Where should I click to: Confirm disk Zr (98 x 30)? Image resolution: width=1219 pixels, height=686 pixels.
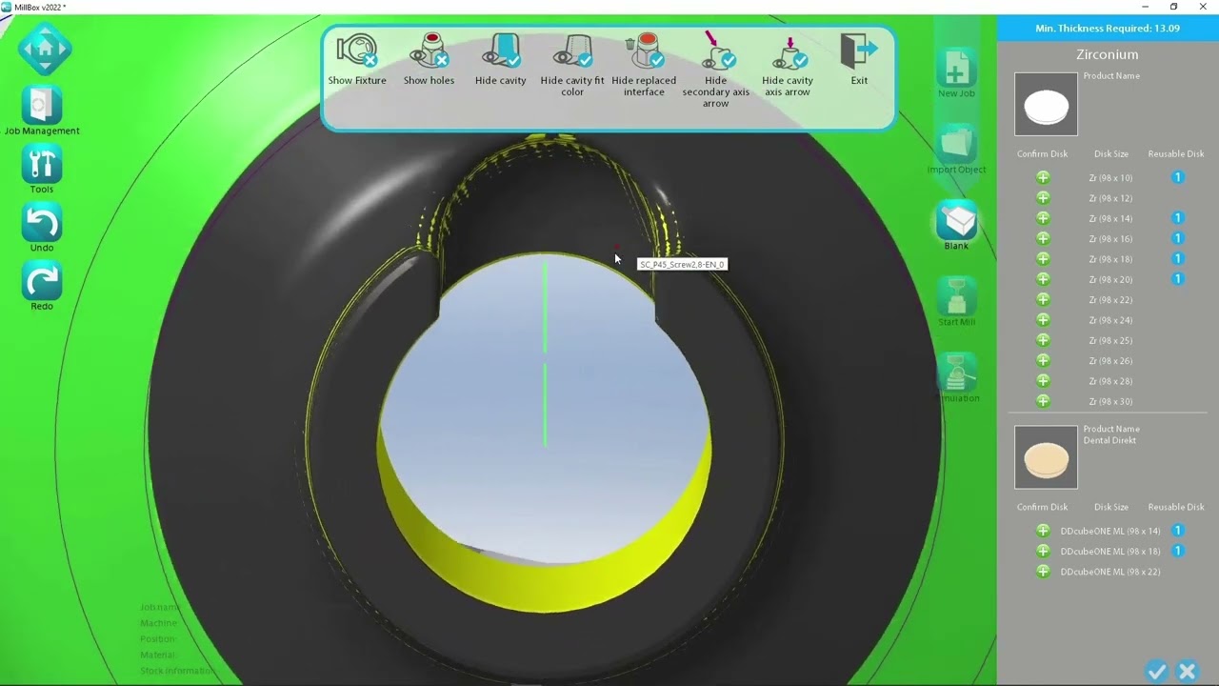pos(1043,401)
